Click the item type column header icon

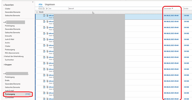click(x=44, y=9)
